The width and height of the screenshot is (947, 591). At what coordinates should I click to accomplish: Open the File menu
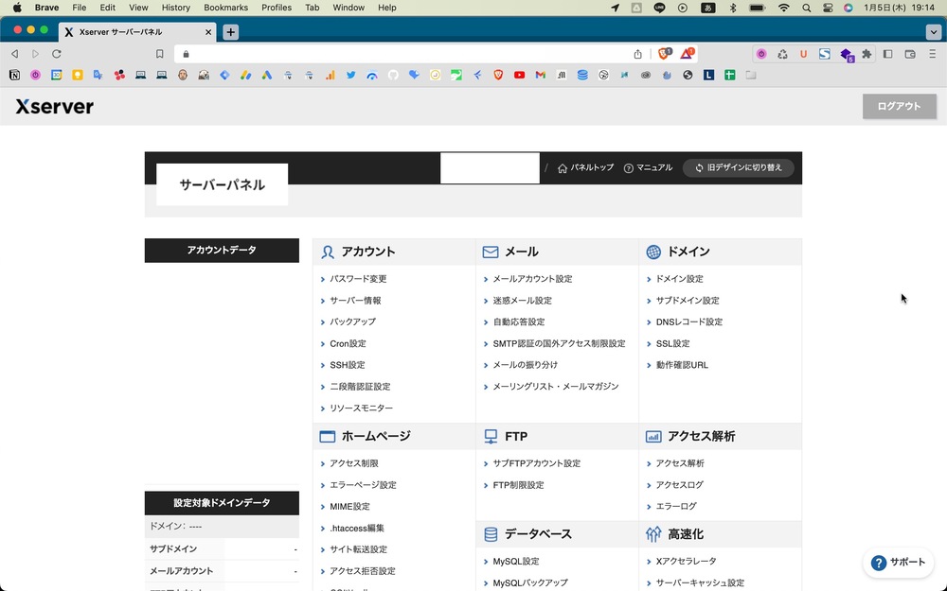point(80,8)
